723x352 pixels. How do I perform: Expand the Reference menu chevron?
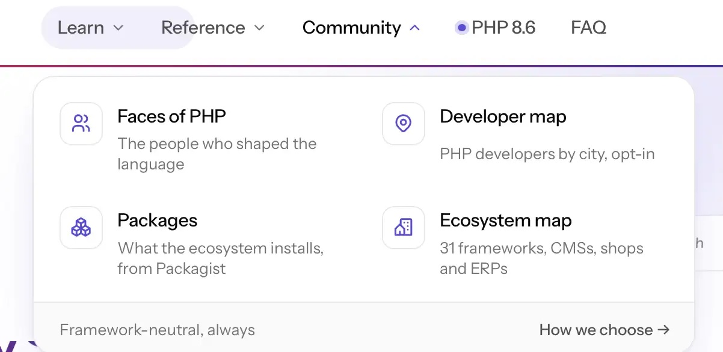259,28
